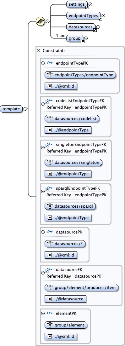Image resolution: width=125 pixels, height=346 pixels.
Task: Click field icon under datasourcePK
Action: point(50,255)
